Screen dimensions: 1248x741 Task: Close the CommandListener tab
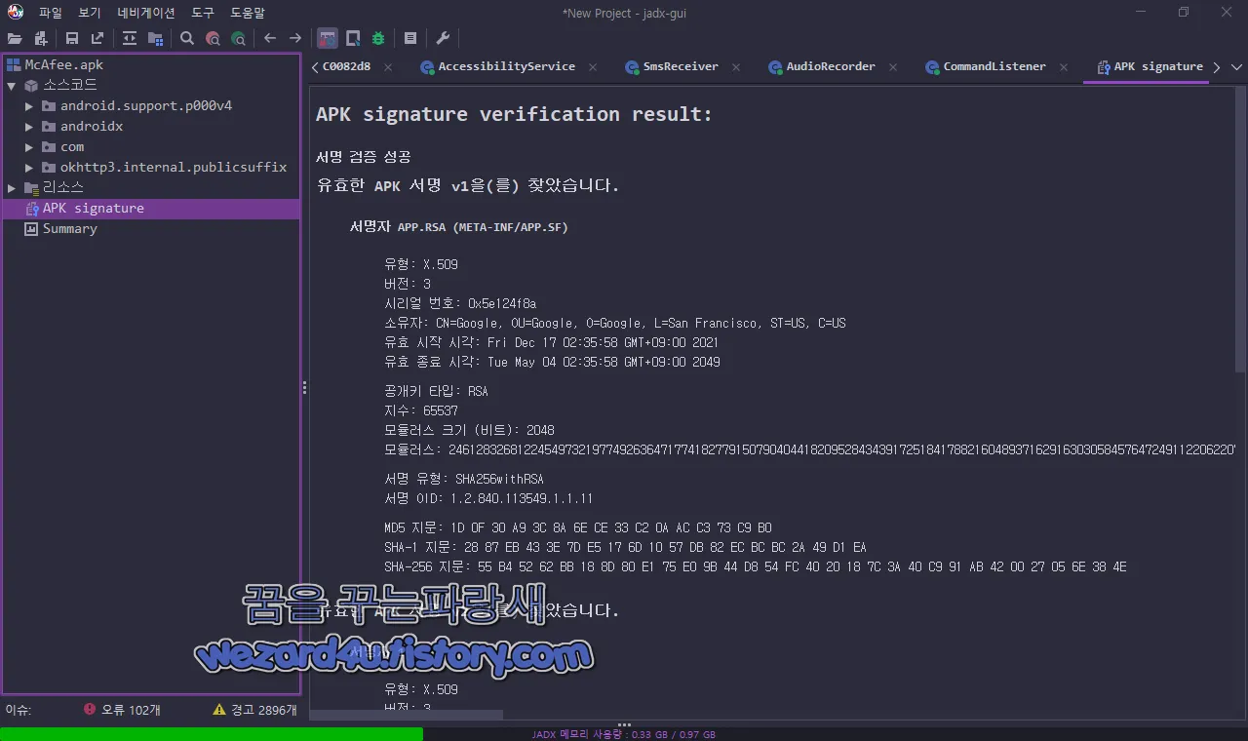(x=1064, y=67)
